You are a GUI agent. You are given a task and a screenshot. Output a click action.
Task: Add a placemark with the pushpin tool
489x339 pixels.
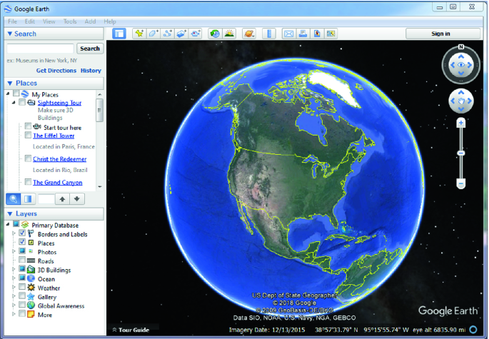click(139, 34)
